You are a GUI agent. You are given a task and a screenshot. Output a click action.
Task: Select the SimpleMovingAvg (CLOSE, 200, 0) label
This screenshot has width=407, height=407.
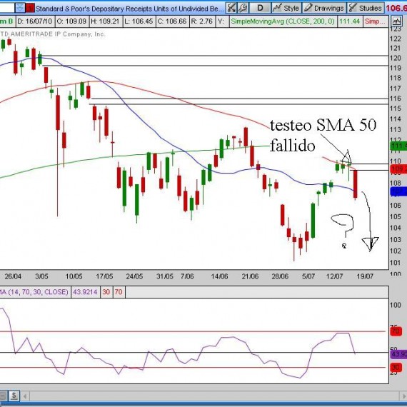coord(283,21)
